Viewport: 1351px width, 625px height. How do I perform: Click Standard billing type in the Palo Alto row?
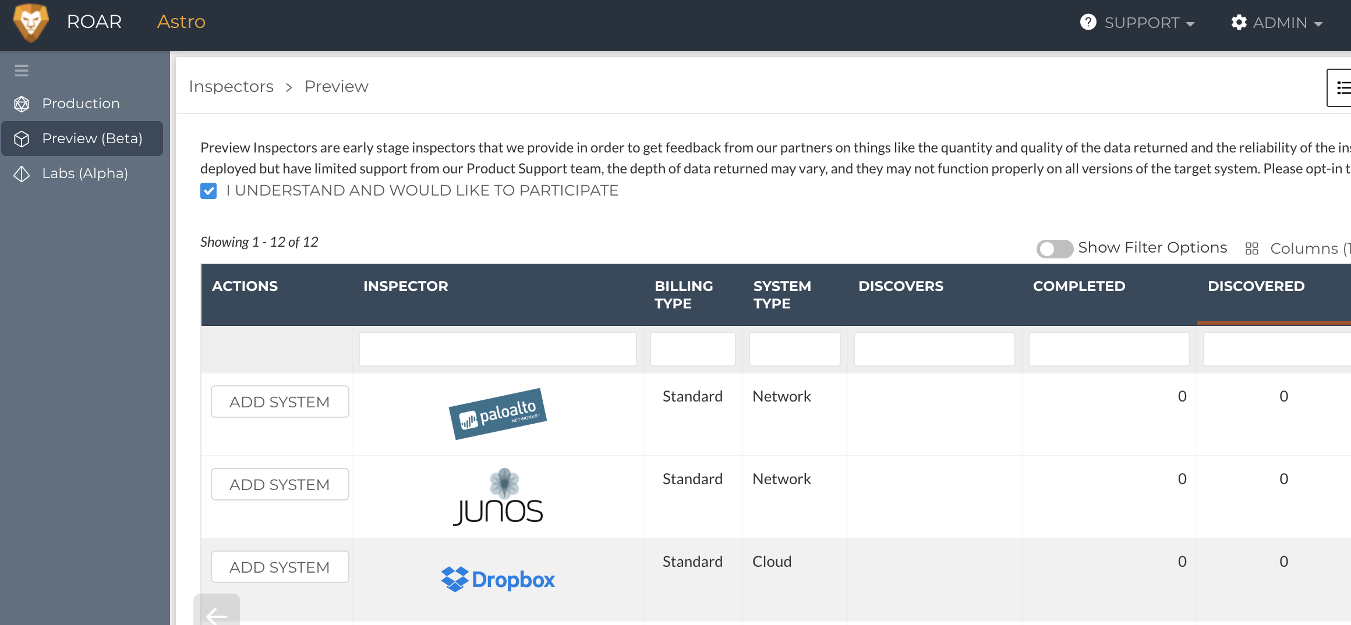[x=692, y=396]
